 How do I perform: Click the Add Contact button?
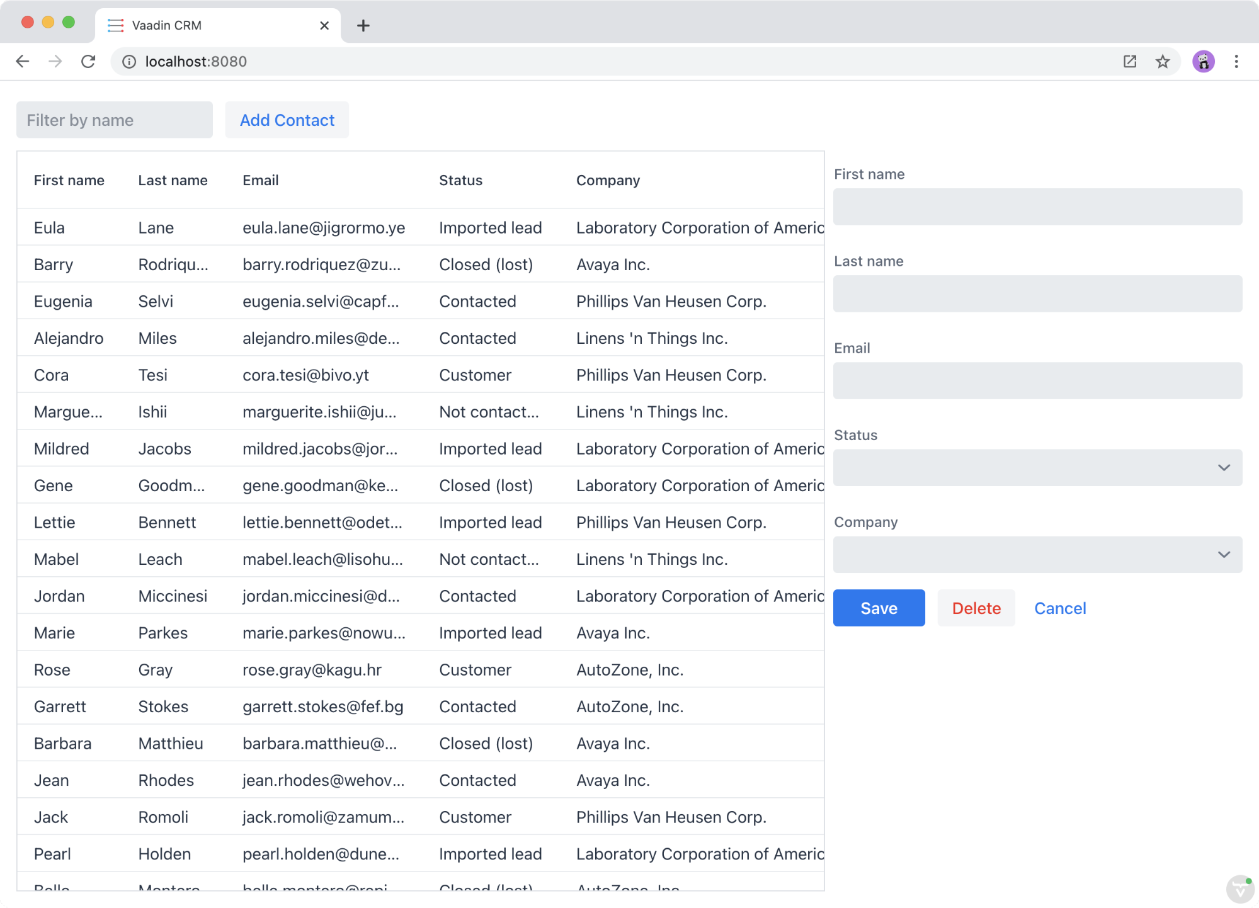[287, 120]
